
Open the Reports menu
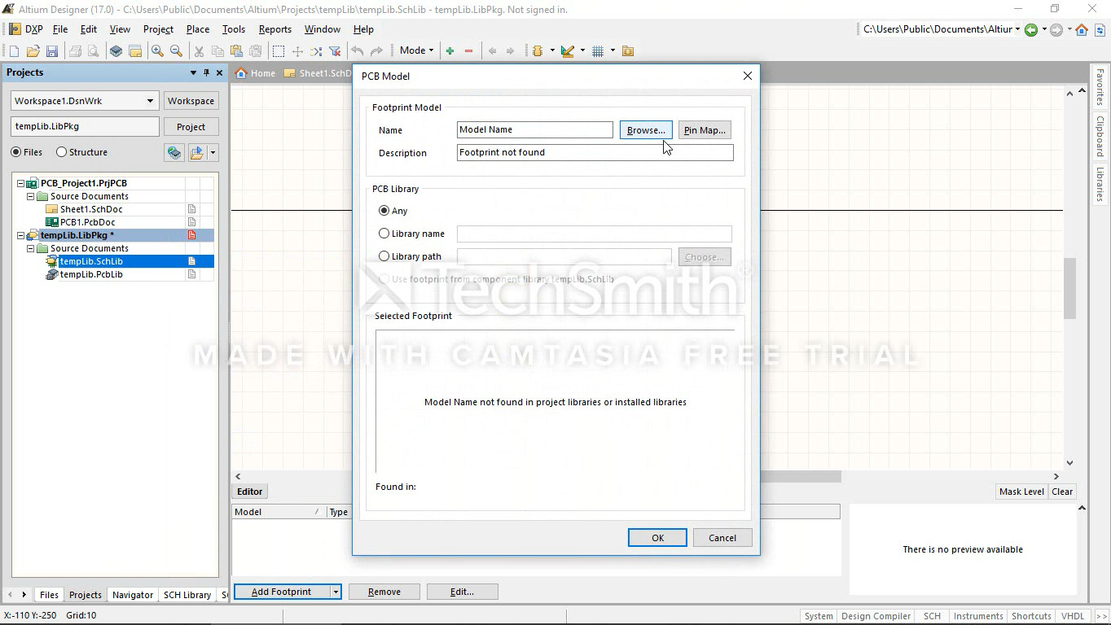[x=274, y=29]
